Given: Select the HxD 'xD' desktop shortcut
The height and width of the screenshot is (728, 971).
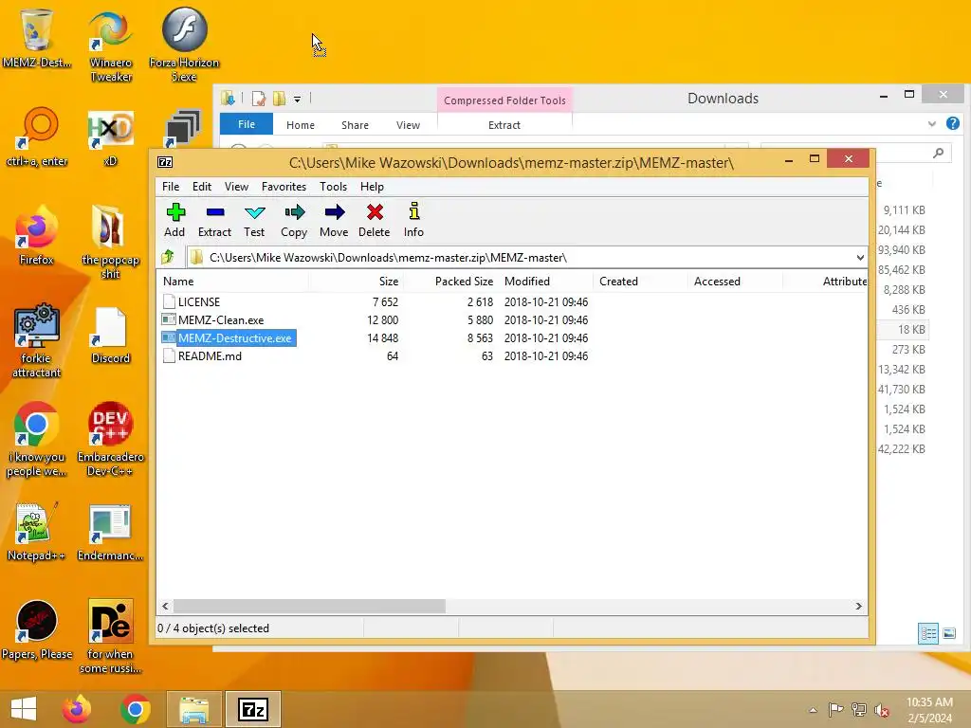Looking at the screenshot, I should pyautogui.click(x=110, y=137).
